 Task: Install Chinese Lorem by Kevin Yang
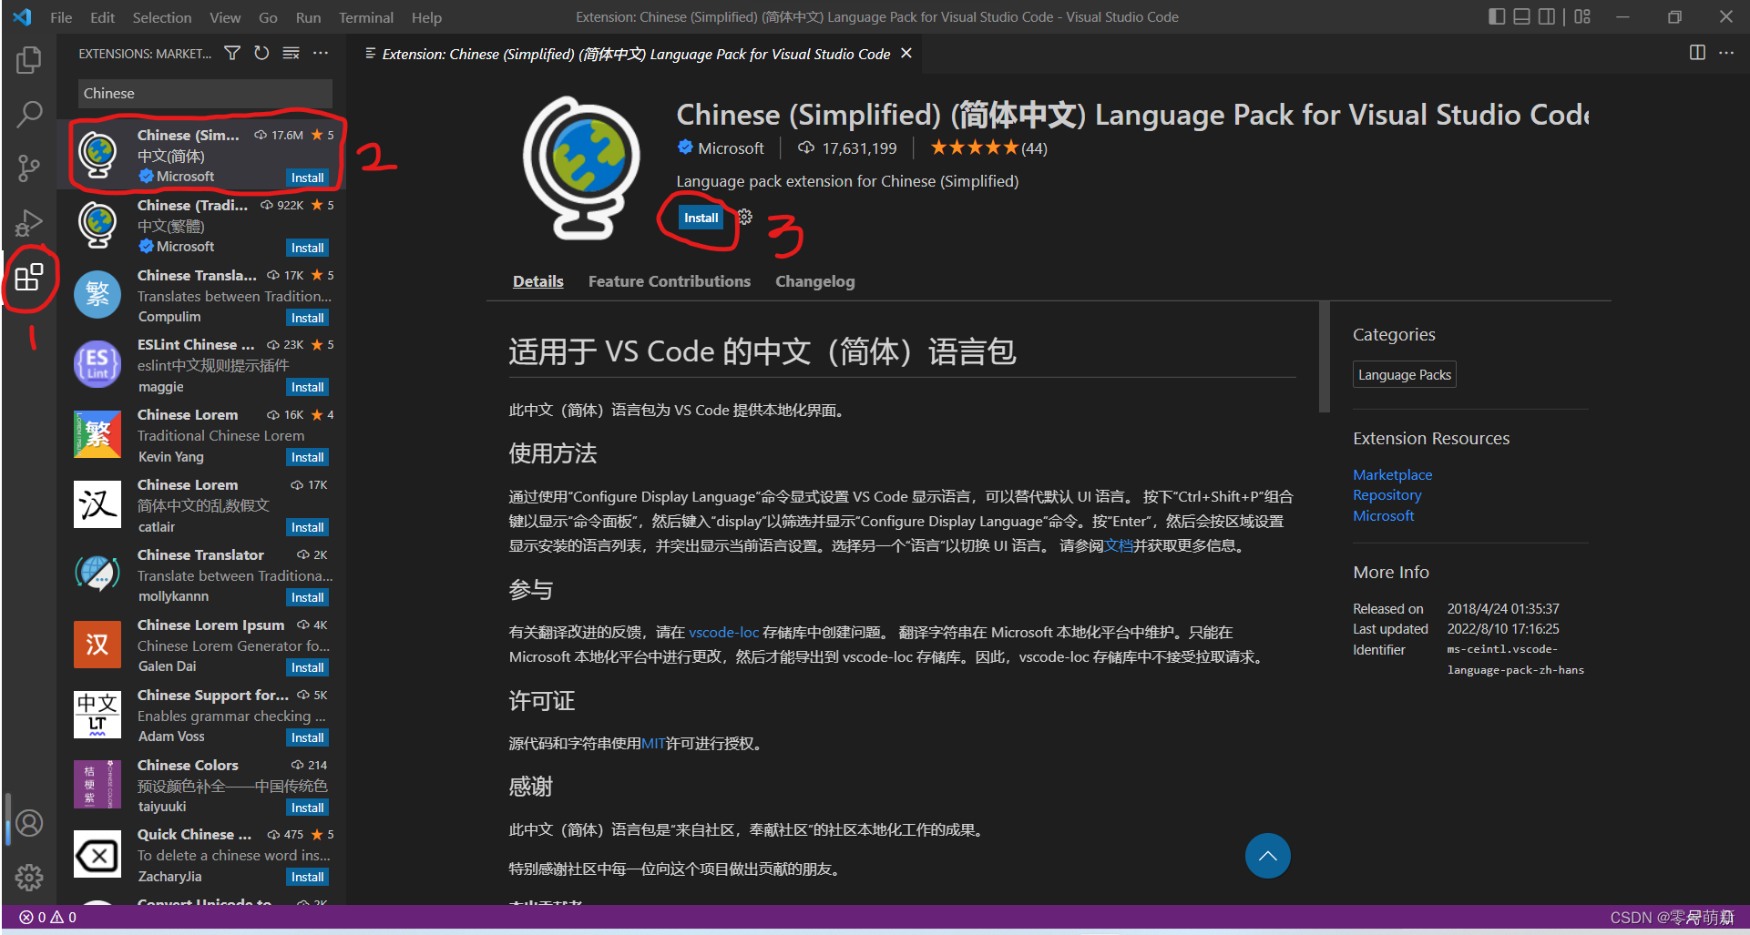(307, 457)
